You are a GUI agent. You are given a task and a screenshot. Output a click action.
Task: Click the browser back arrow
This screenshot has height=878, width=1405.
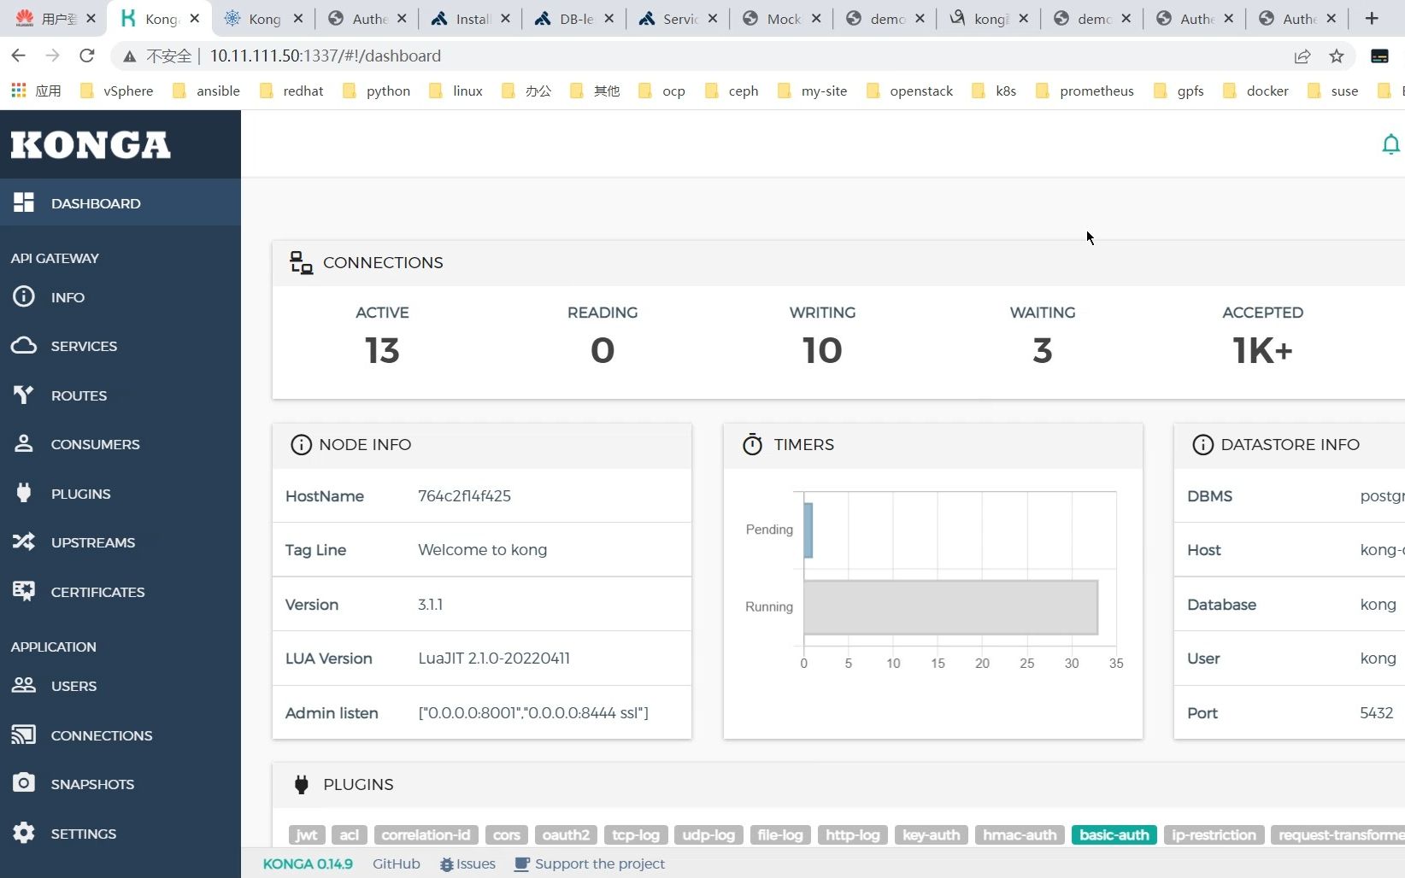tap(18, 56)
